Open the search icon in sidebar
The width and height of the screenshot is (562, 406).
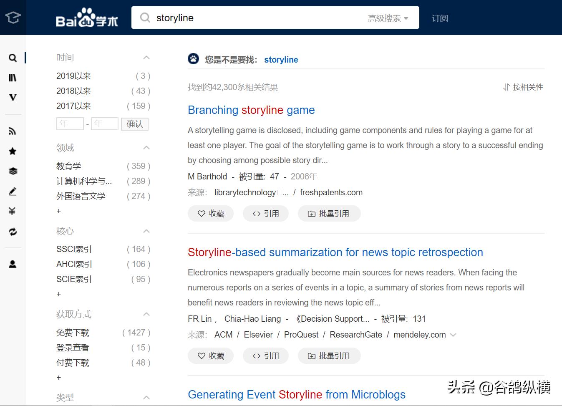[13, 58]
